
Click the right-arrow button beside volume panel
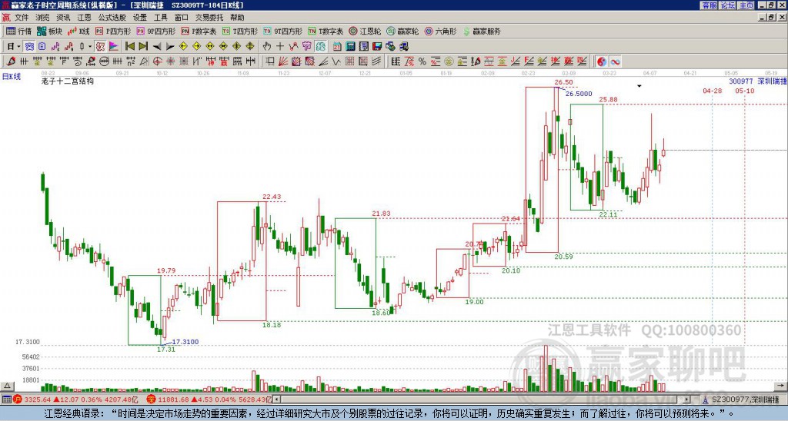(x=780, y=386)
